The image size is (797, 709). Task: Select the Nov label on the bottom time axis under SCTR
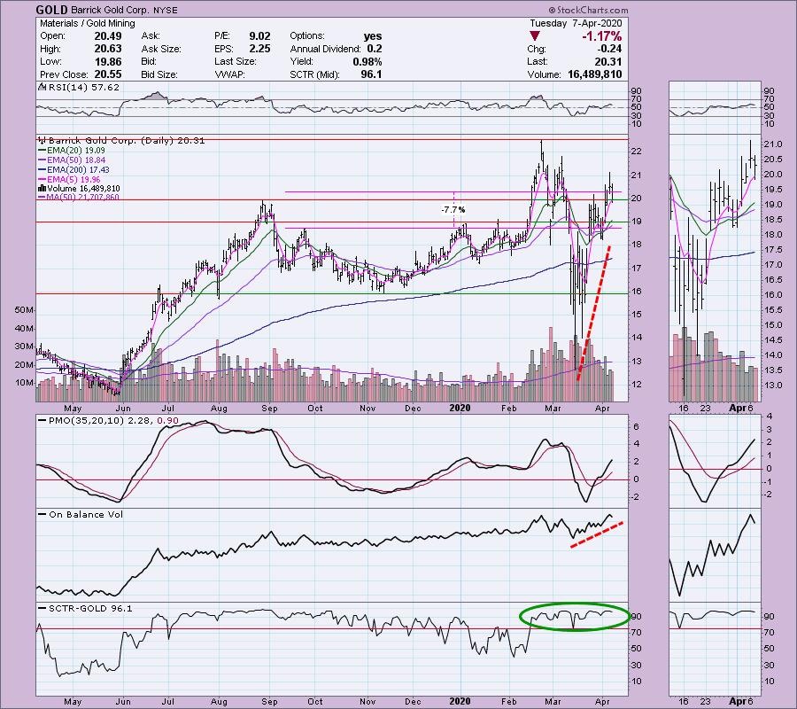click(x=367, y=702)
